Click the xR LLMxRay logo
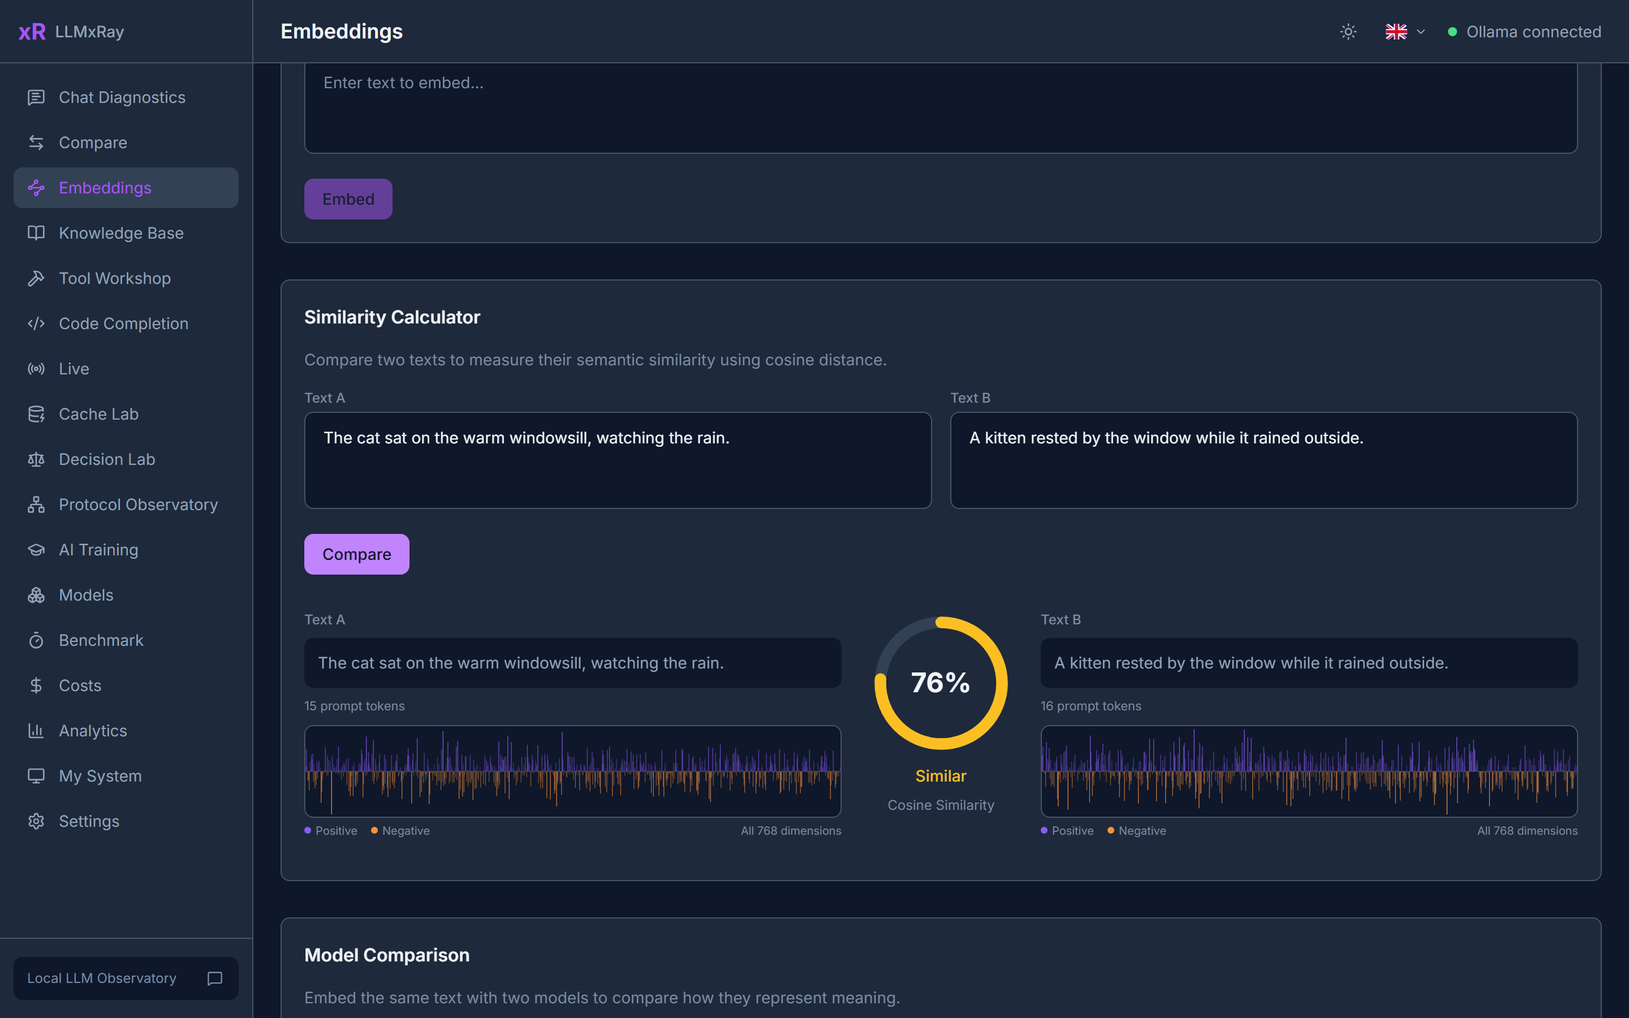 pyautogui.click(x=71, y=32)
